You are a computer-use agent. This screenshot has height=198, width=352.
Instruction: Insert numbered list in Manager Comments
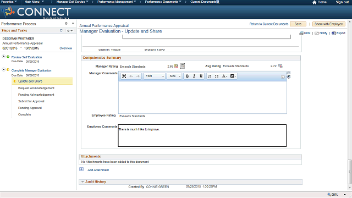pos(210,76)
